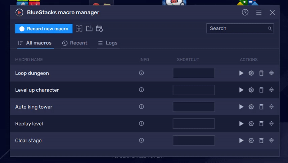Play the Loop dungeon macro
This screenshot has width=288, height=163.
pyautogui.click(x=241, y=73)
